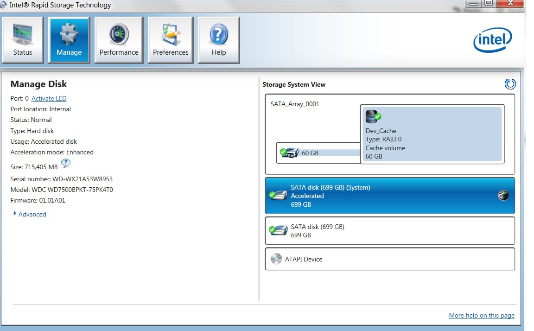Select the 60 GB cache disk
Screen dimensions: 534x331
click(x=318, y=153)
